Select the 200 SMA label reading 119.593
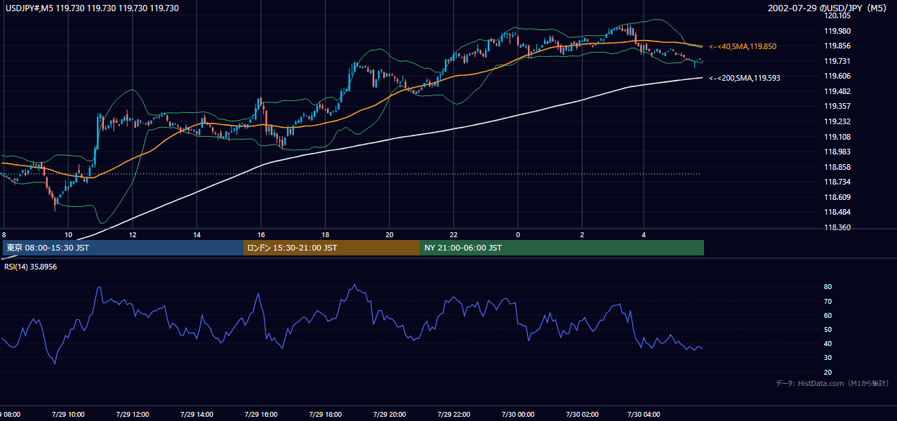 coord(744,78)
